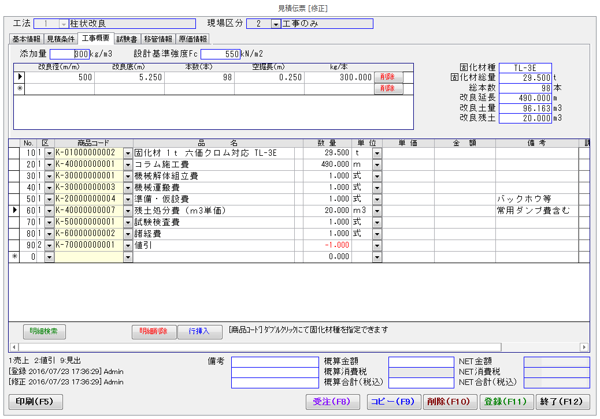Switch to the 基本情報 tab
This screenshot has height=419, width=600.
pos(27,39)
